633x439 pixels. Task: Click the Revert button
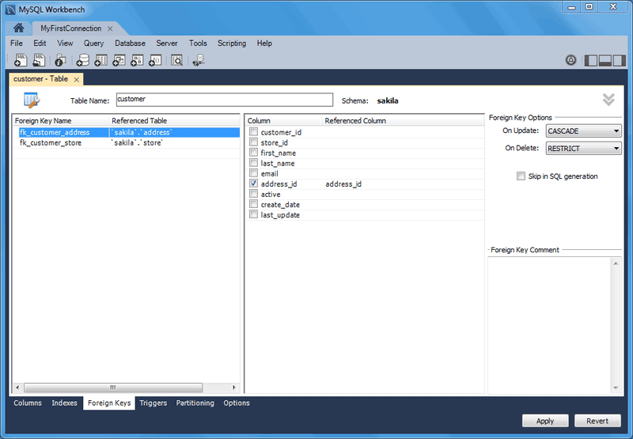click(x=597, y=421)
